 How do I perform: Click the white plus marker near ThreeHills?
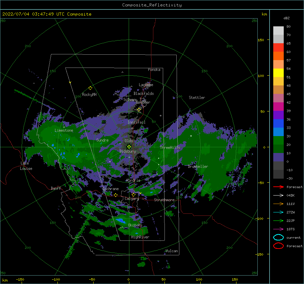click(191, 136)
